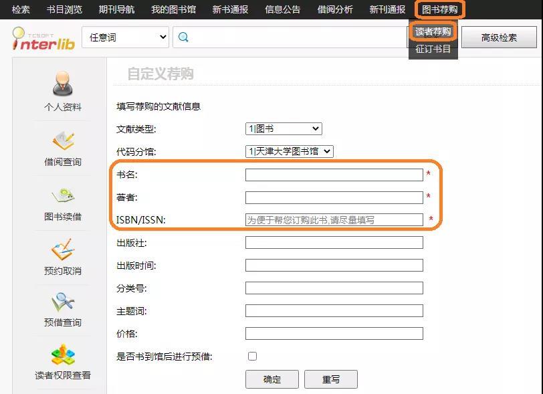Toggle the 是否书到馆后进行预借 checkbox
Viewport: 543px width, 394px height.
pos(252,357)
